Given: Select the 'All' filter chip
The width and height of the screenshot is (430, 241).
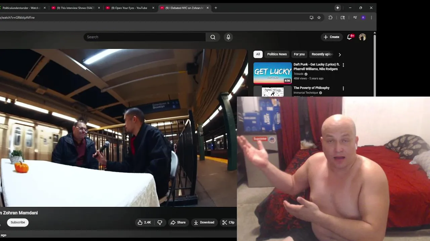Looking at the screenshot, I should tap(258, 54).
